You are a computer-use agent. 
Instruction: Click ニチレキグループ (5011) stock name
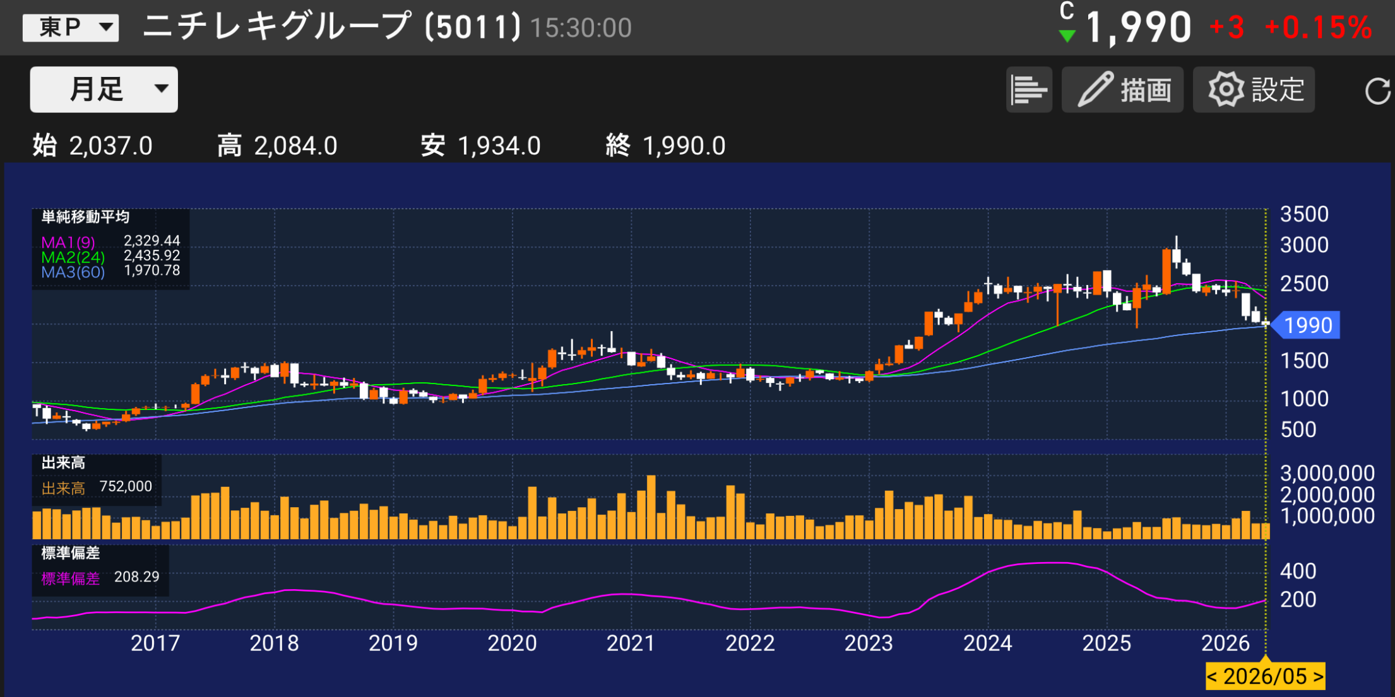click(x=332, y=27)
